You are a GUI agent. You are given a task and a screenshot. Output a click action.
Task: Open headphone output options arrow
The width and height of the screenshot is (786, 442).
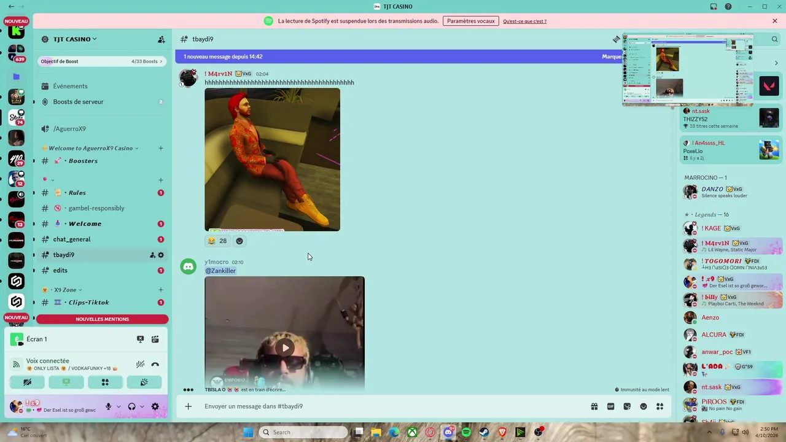pos(142,406)
